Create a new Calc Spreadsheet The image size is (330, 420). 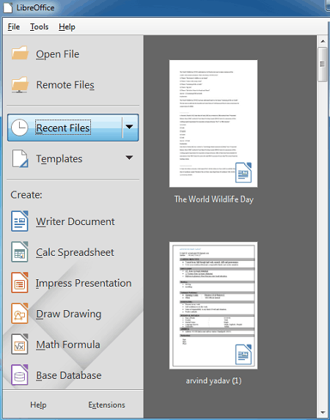(75, 252)
